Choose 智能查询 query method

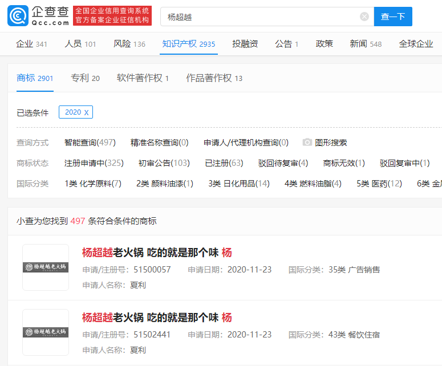(x=90, y=143)
